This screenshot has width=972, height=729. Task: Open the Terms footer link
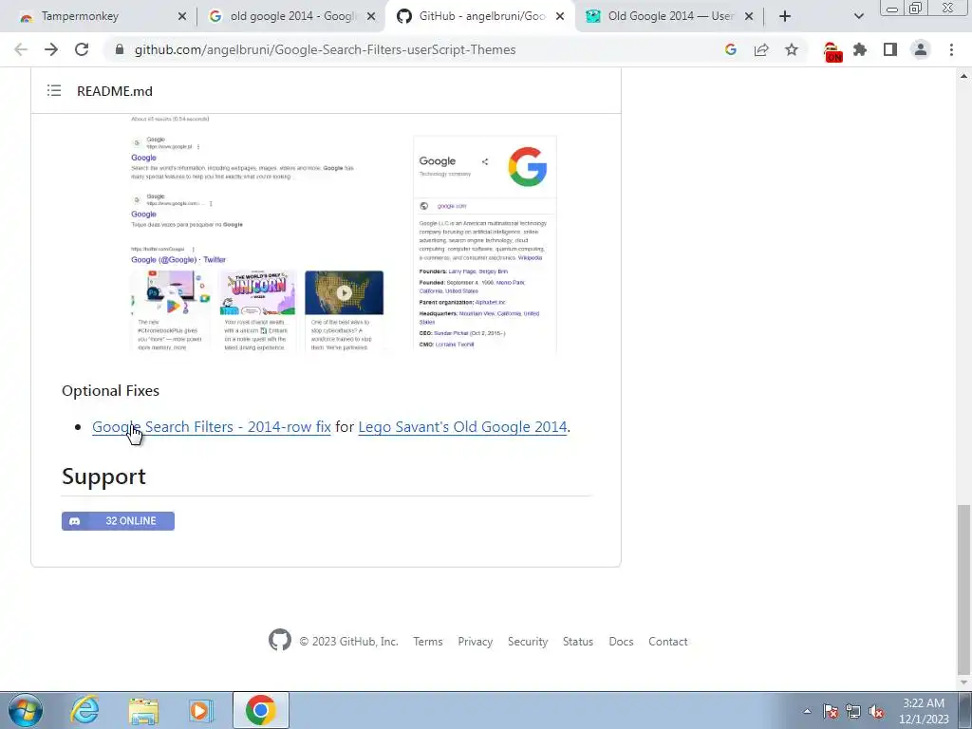[428, 642]
